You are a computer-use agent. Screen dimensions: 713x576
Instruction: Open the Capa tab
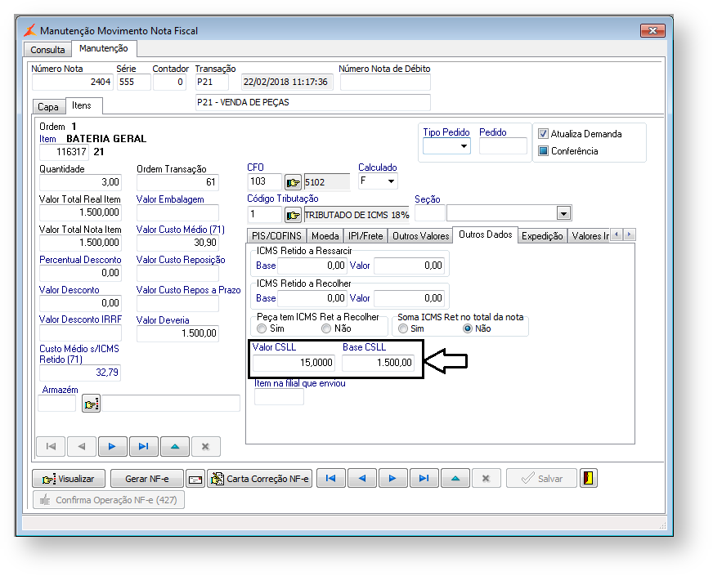(x=48, y=107)
